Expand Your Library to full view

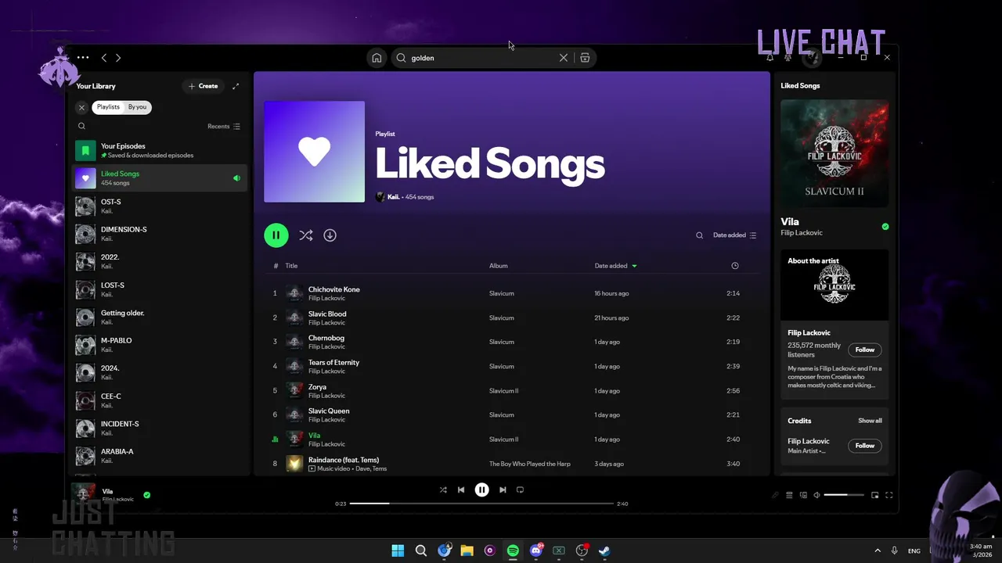[x=236, y=86]
